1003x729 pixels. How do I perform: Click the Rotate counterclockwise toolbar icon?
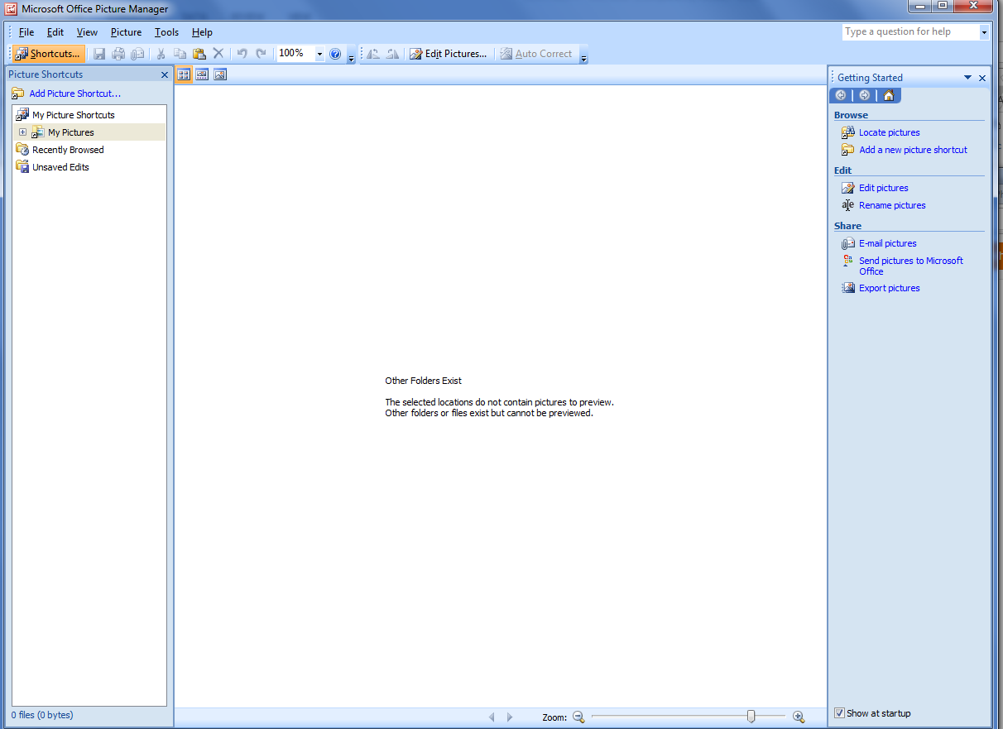pos(372,53)
